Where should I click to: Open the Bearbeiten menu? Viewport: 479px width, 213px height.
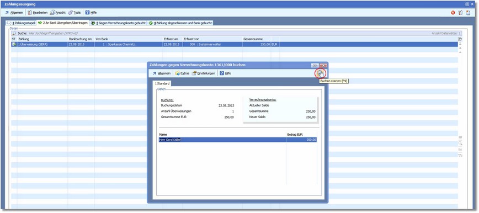pyautogui.click(x=38, y=13)
